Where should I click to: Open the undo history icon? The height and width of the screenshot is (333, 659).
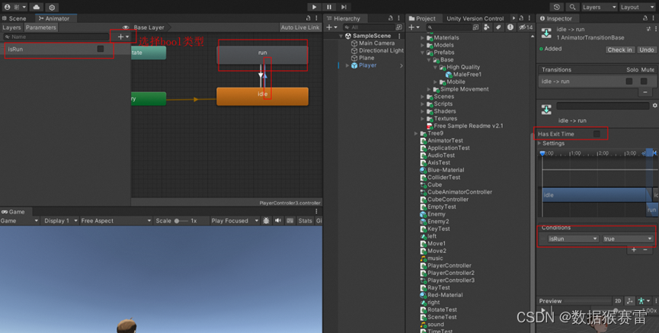[x=557, y=7]
